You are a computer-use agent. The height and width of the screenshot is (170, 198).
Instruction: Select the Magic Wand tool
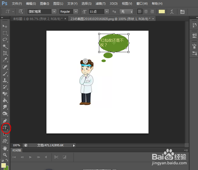[5, 46]
